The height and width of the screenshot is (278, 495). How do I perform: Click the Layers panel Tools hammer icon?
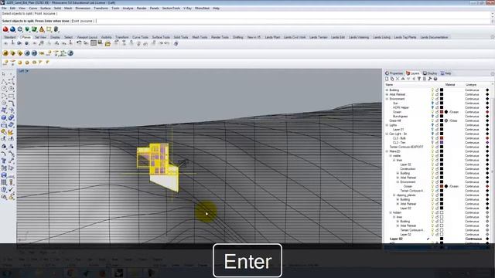430,79
